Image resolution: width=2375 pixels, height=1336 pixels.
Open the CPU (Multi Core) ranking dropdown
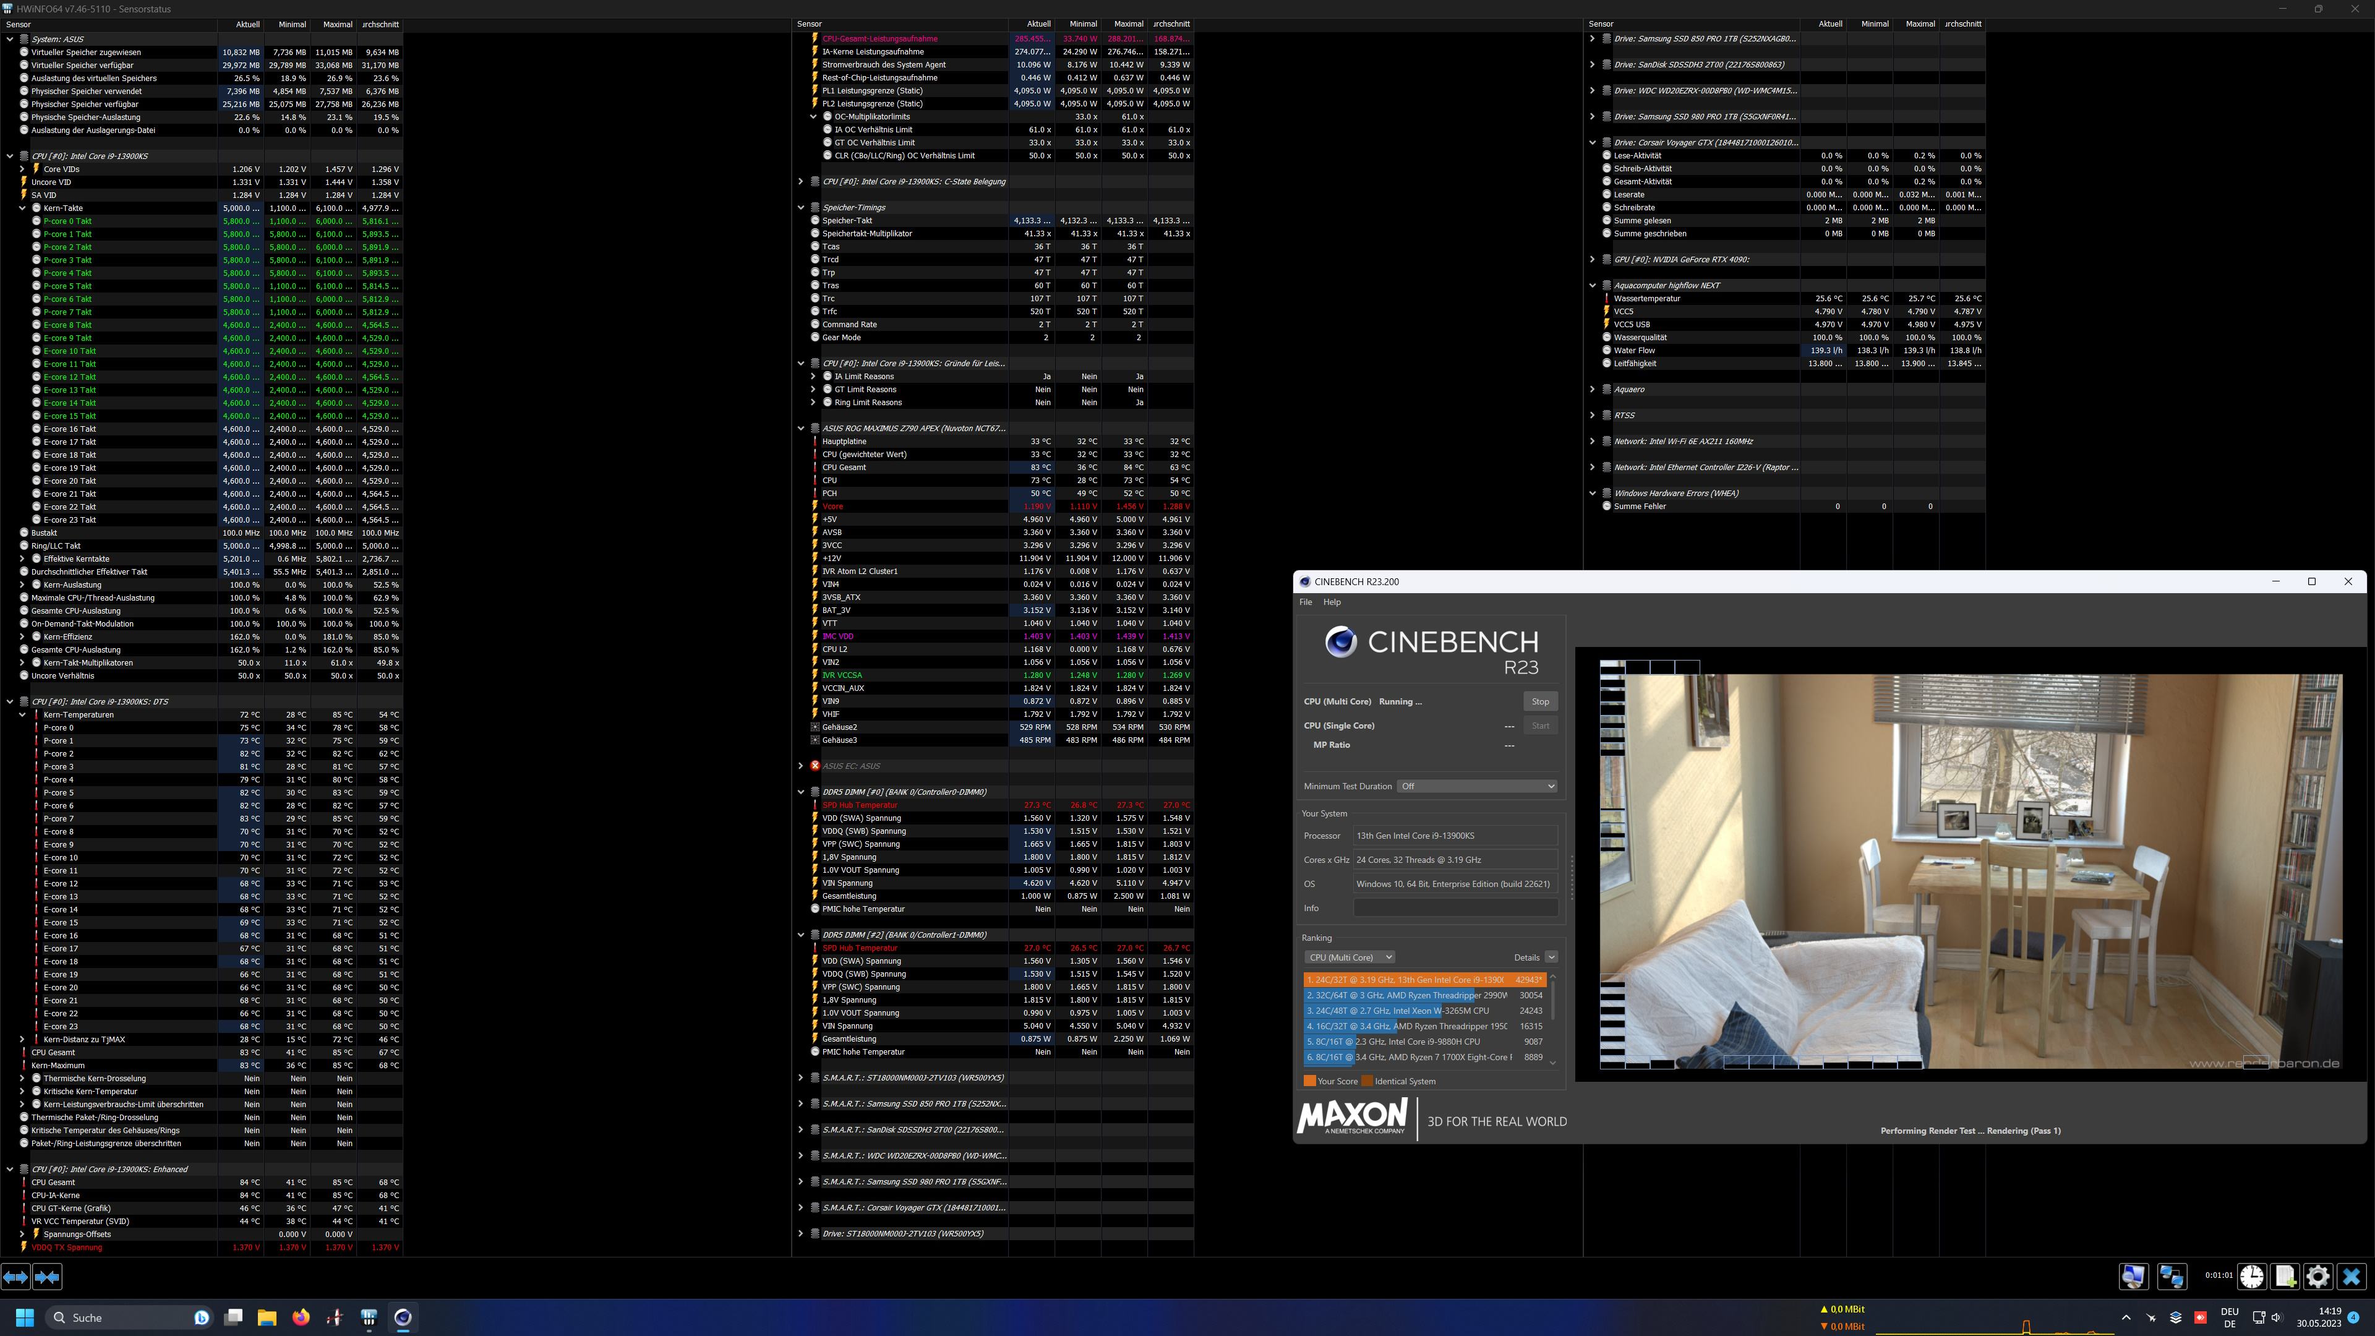1351,957
